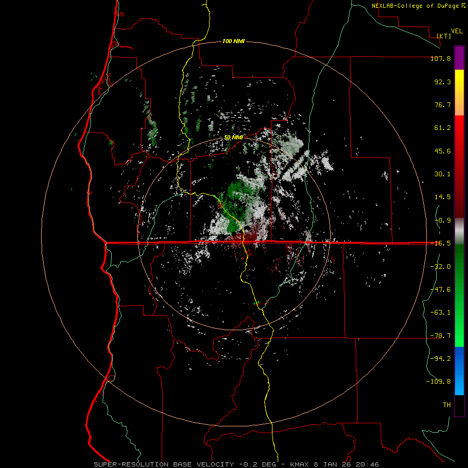Click the 50 NMI range ring label
This screenshot has width=468, height=468.
233,137
